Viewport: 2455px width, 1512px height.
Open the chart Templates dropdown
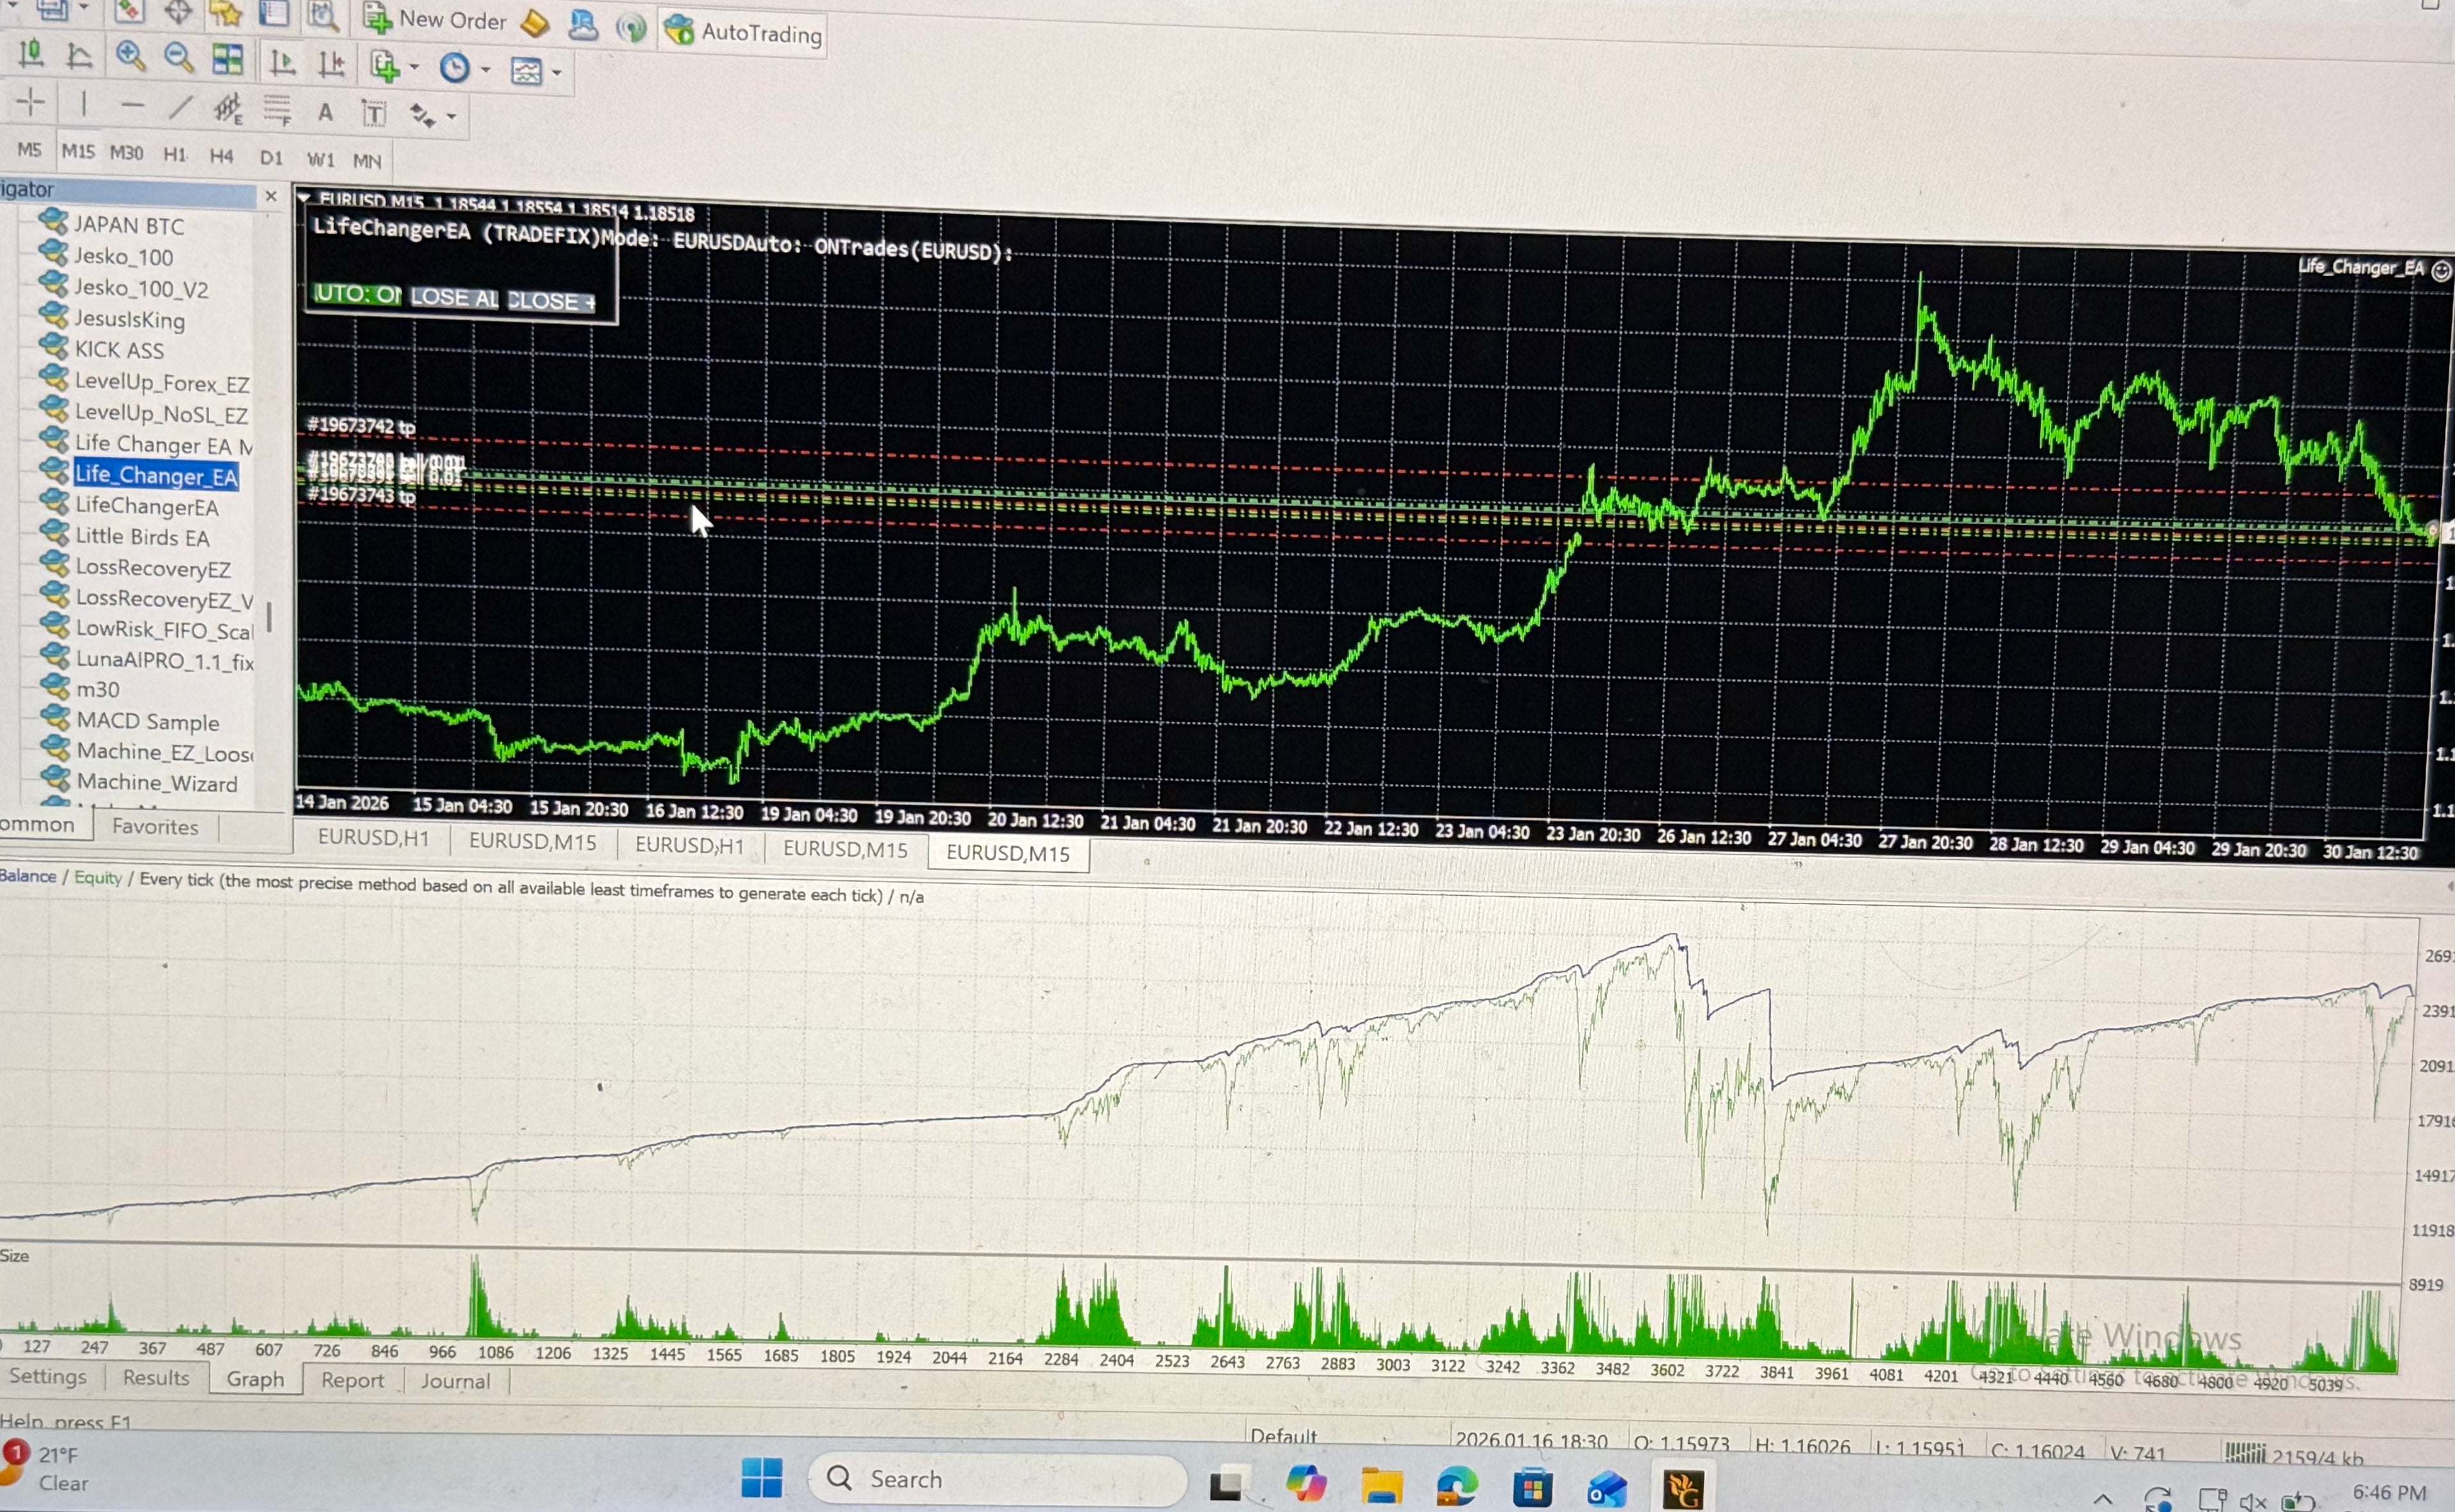tap(530, 70)
